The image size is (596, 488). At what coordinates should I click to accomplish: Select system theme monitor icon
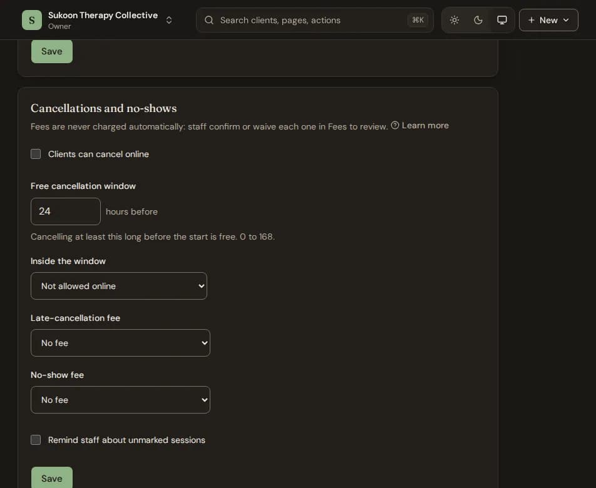tap(501, 20)
